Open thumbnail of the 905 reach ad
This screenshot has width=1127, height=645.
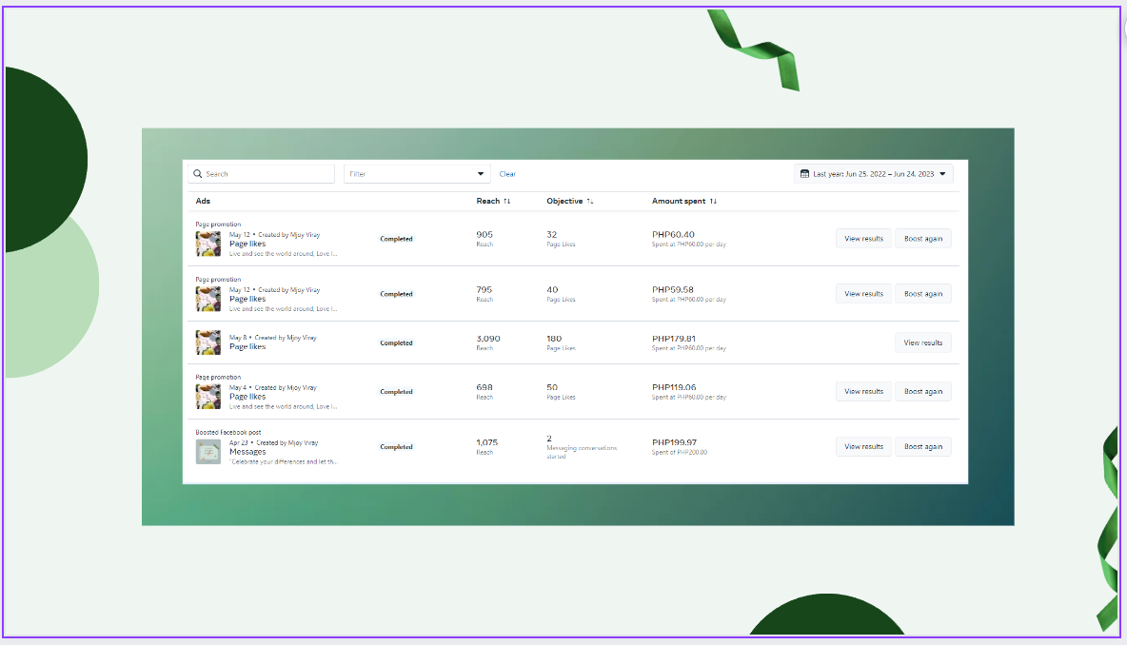[208, 244]
